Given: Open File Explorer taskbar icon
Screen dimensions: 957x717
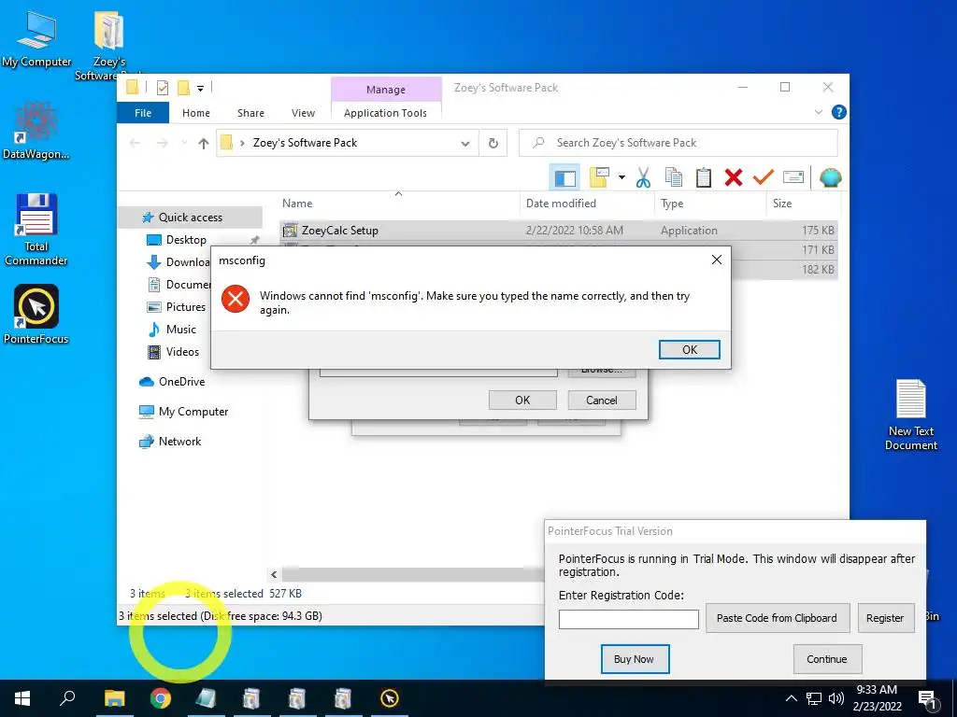Looking at the screenshot, I should [x=114, y=698].
